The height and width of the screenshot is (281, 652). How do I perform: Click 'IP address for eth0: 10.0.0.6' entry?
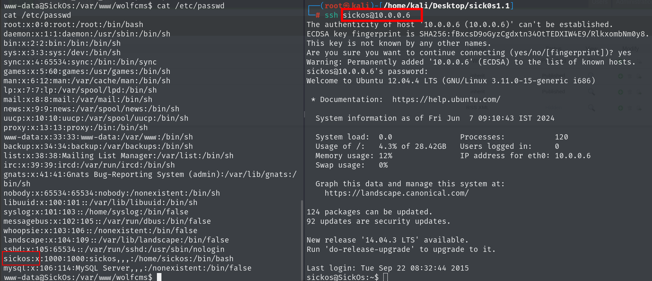[525, 156]
